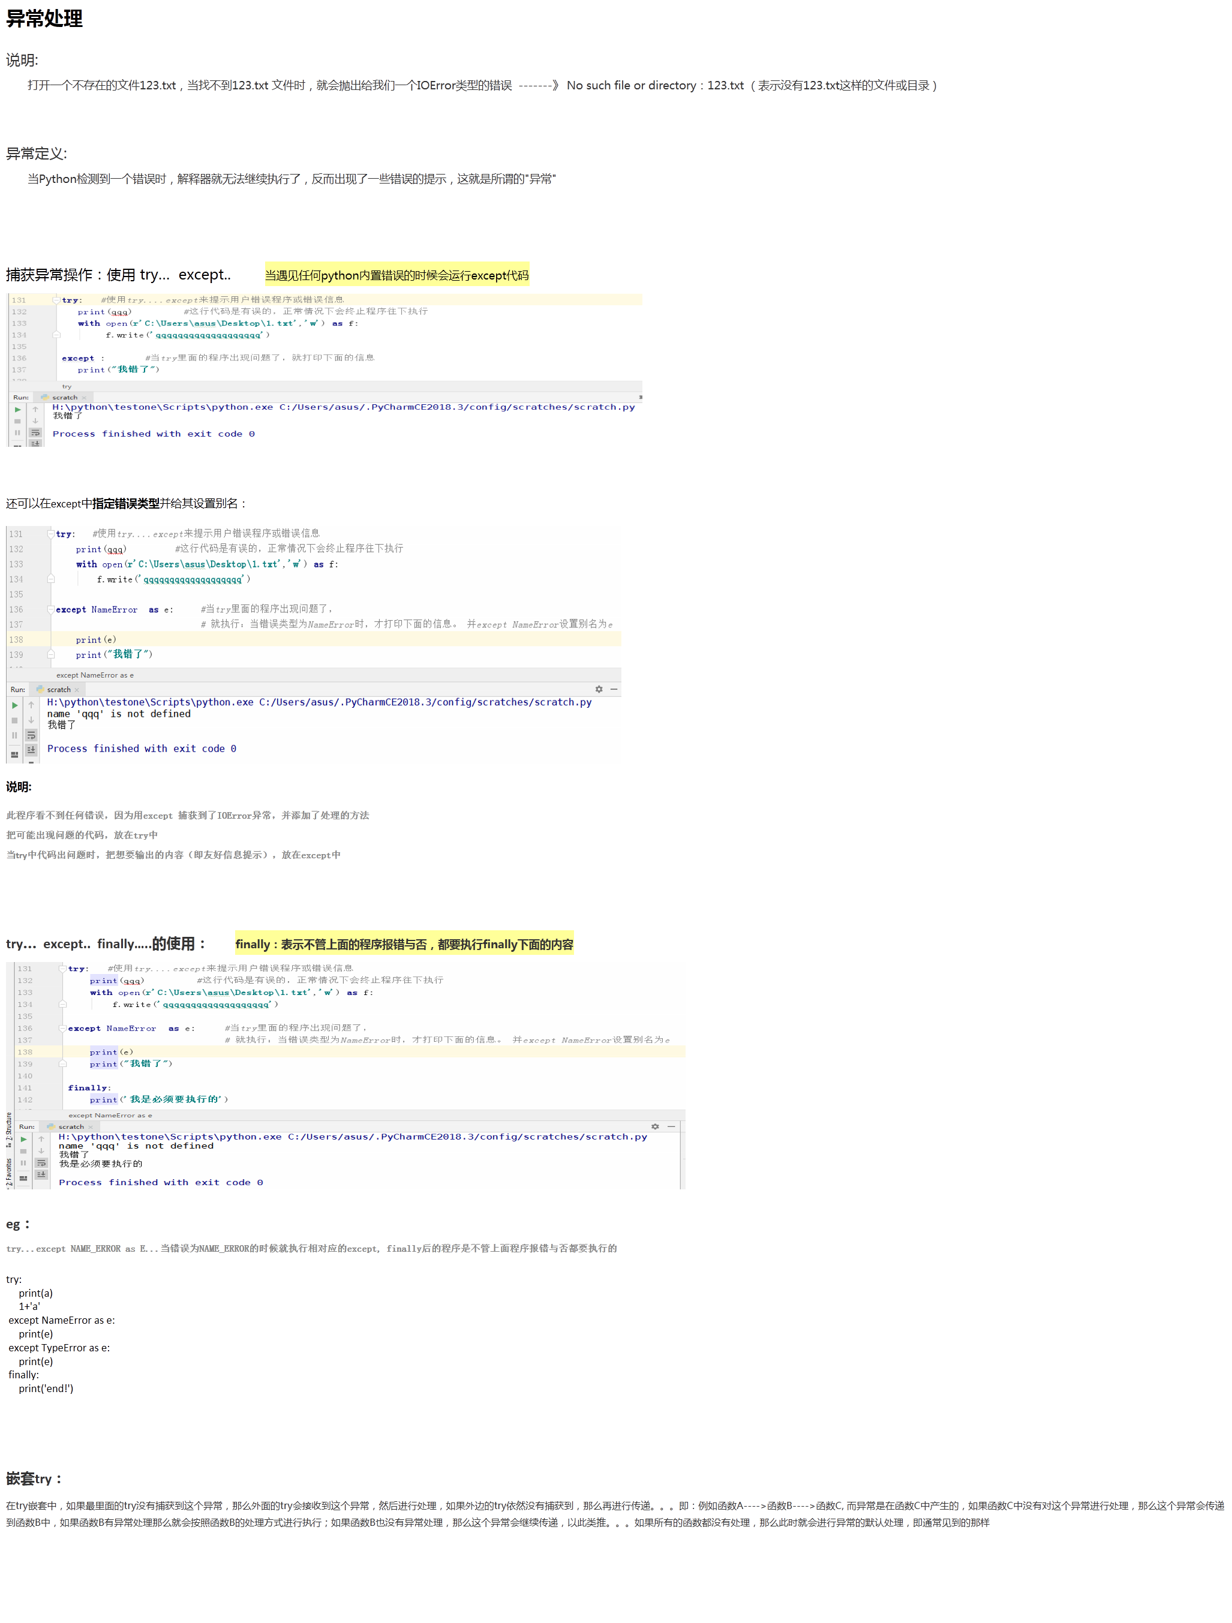
Task: Collapse the try block at line 131 in the top editor
Action: 56,299
